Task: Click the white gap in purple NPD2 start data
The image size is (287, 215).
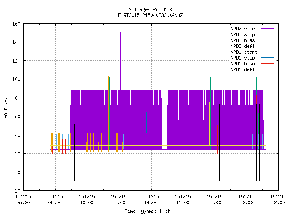Action: coord(165,120)
